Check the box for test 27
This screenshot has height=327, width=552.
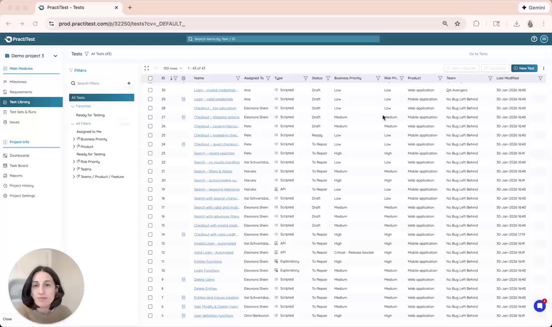pyautogui.click(x=150, y=117)
